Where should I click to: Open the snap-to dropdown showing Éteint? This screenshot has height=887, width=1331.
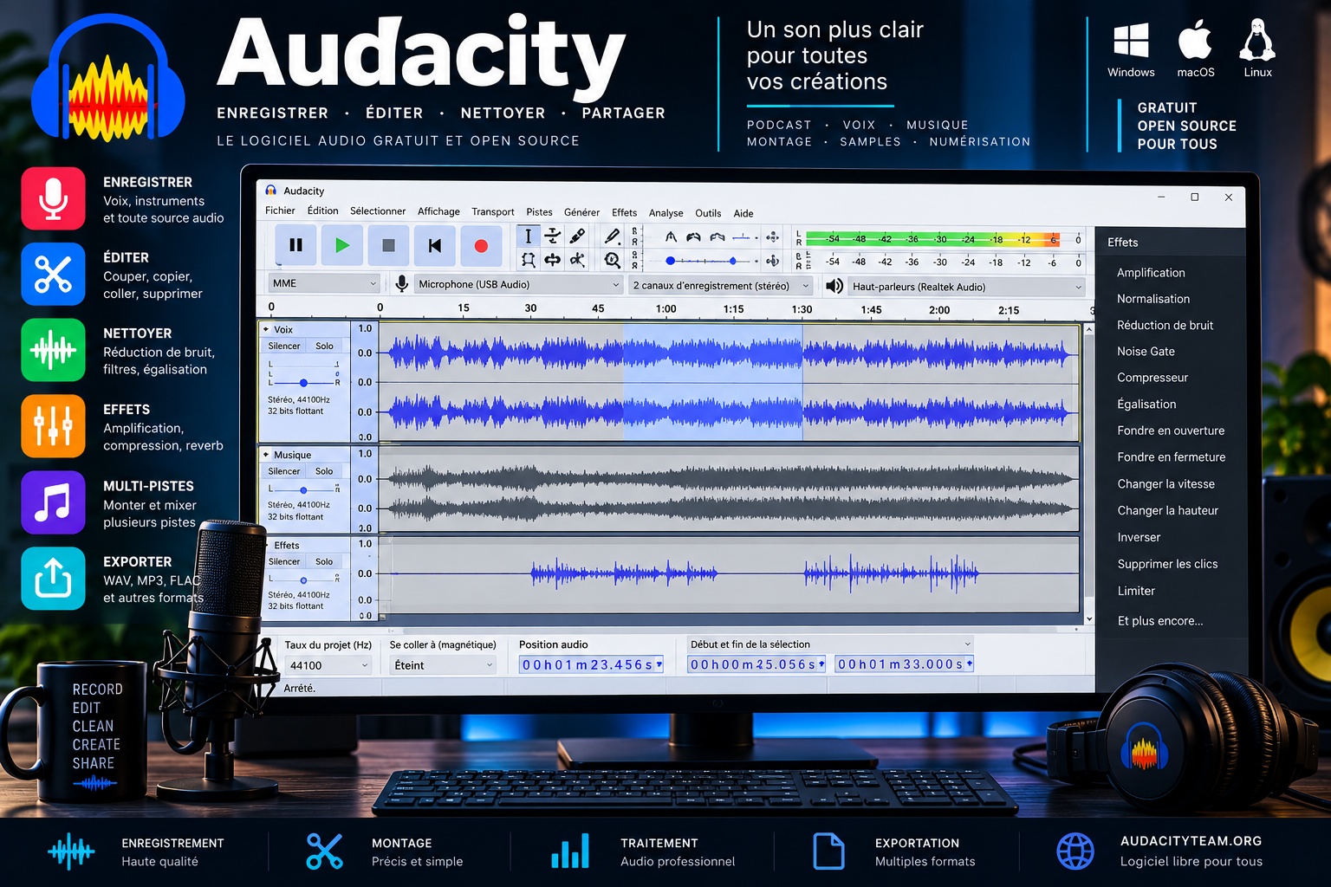[x=443, y=665]
